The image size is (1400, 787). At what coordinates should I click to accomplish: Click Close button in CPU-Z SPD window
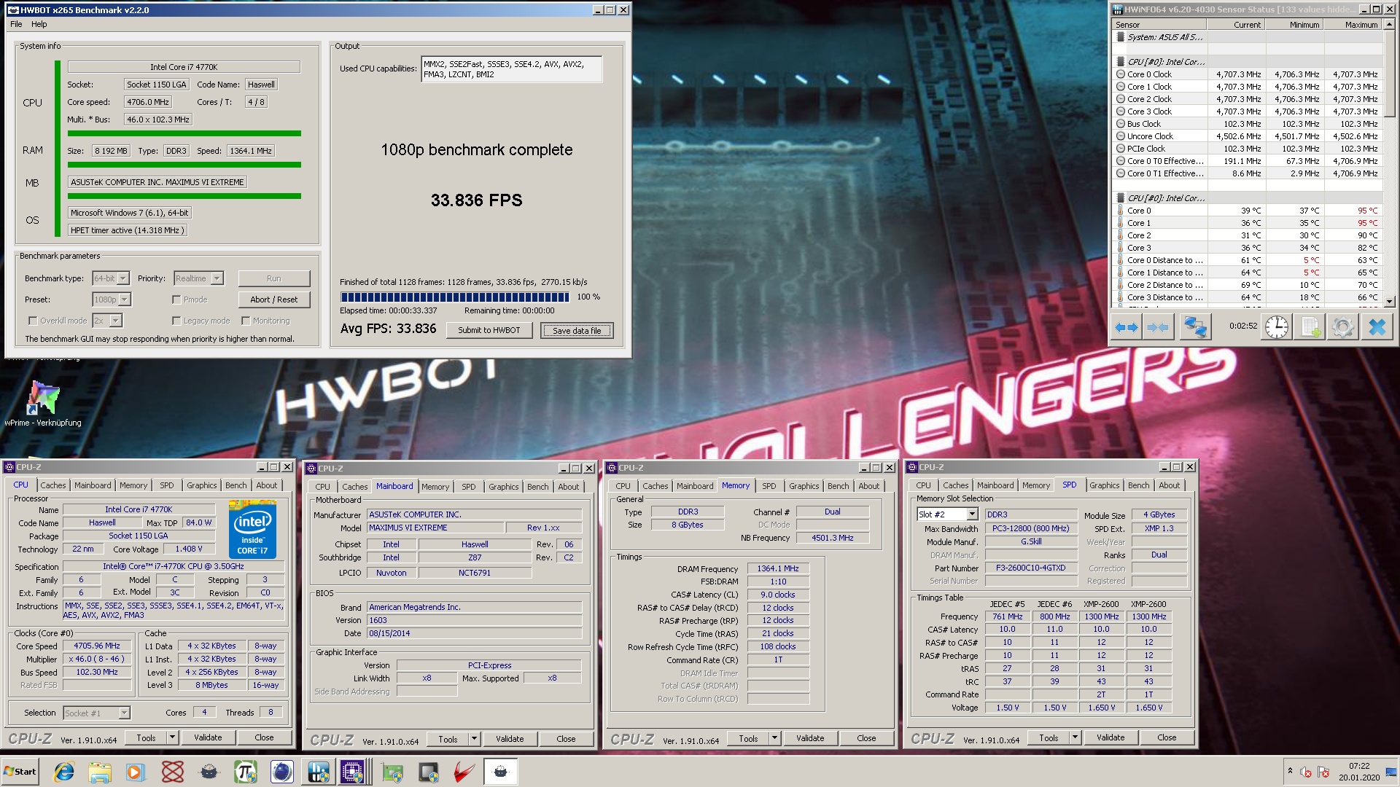[1167, 737]
